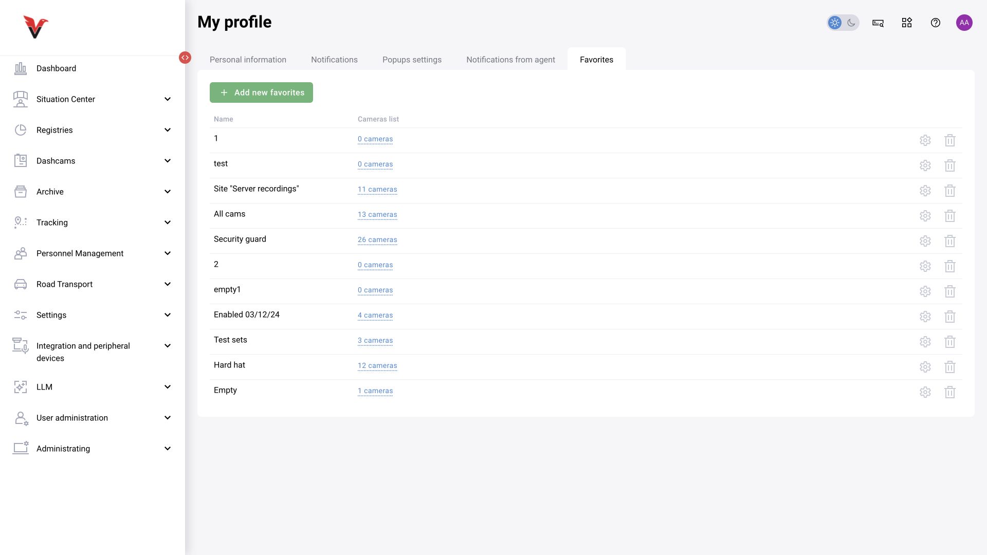Click the 'Cameras list' column header
The height and width of the screenshot is (555, 987).
378,119
